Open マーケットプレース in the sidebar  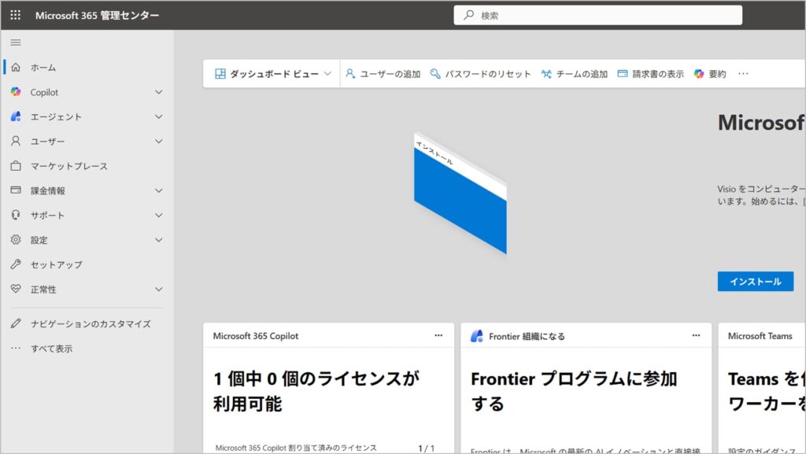68,166
